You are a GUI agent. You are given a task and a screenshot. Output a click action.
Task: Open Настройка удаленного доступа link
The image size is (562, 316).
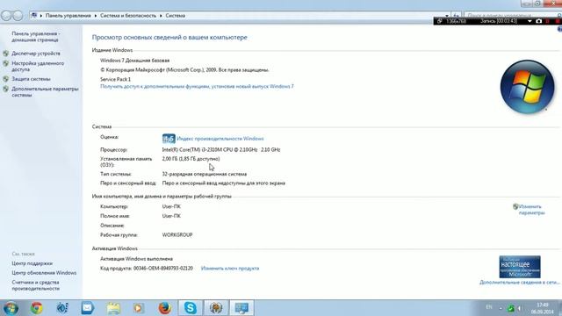coord(38,67)
